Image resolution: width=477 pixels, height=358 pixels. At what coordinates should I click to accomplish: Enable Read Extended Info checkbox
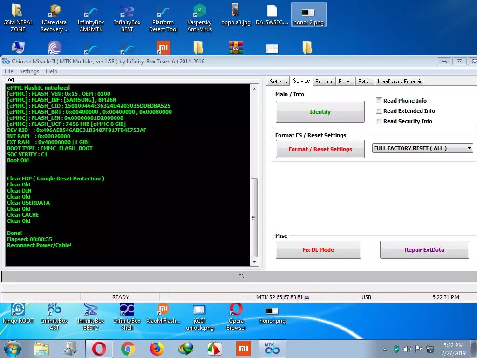coord(379,111)
